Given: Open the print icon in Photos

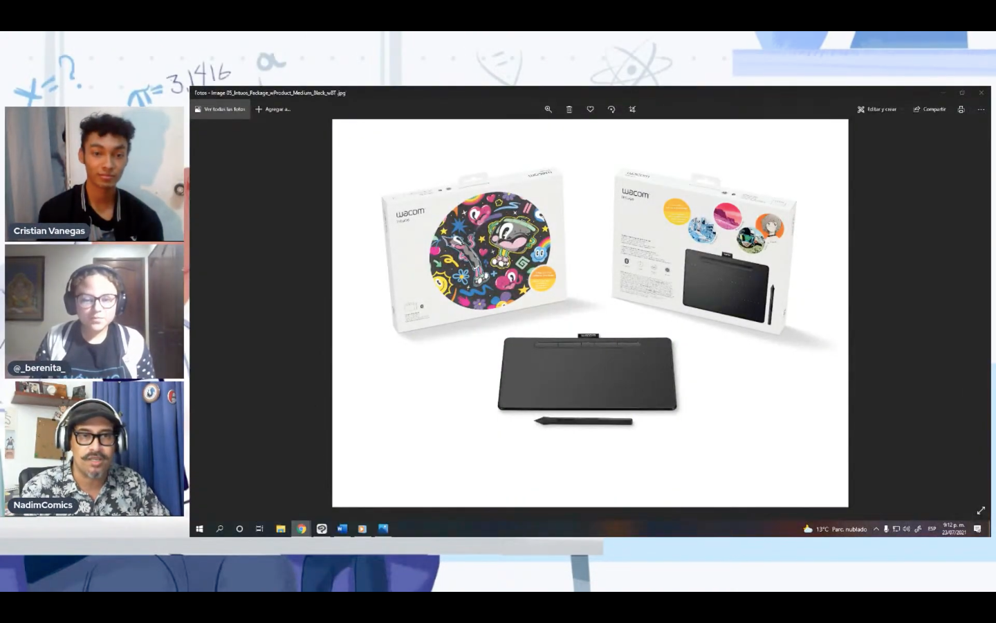Looking at the screenshot, I should (961, 109).
